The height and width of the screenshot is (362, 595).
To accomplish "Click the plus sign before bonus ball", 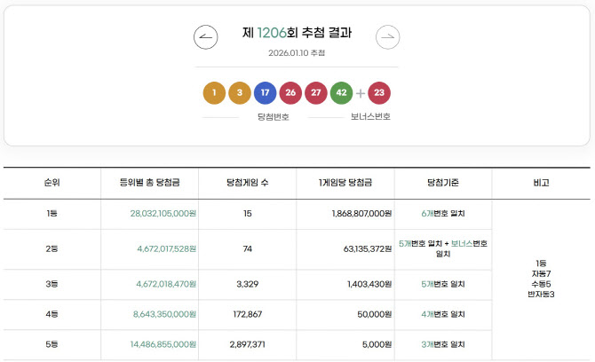I will (361, 93).
